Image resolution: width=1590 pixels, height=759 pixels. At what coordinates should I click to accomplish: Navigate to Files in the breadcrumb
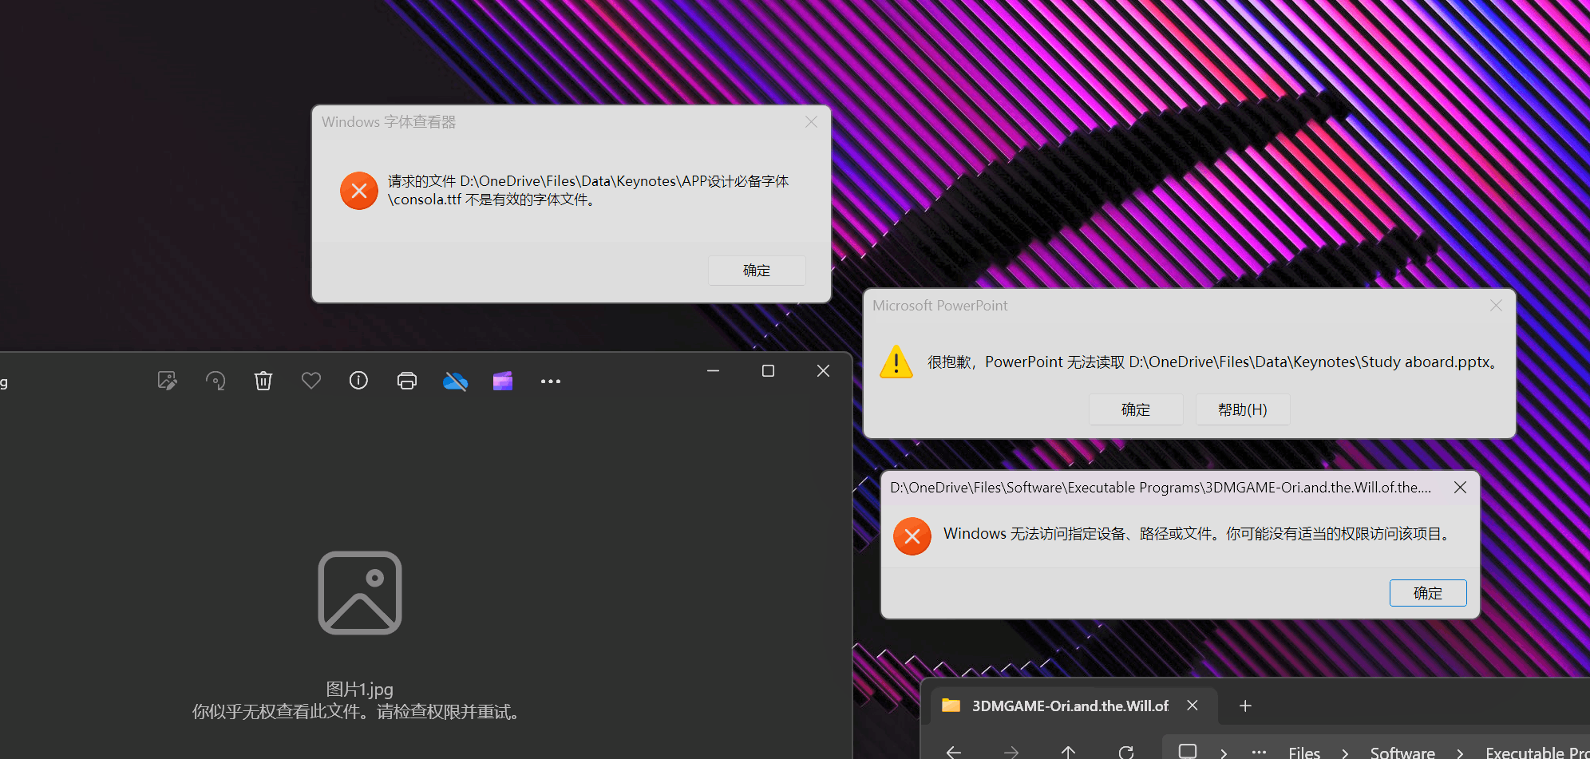pos(1304,752)
